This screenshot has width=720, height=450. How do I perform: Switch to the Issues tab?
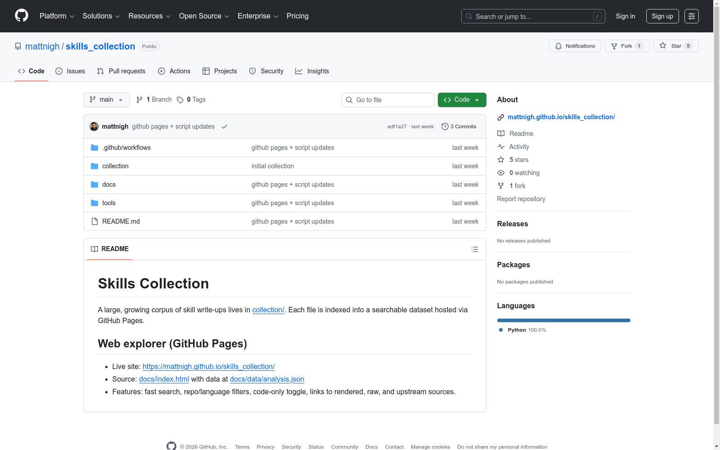tap(70, 71)
